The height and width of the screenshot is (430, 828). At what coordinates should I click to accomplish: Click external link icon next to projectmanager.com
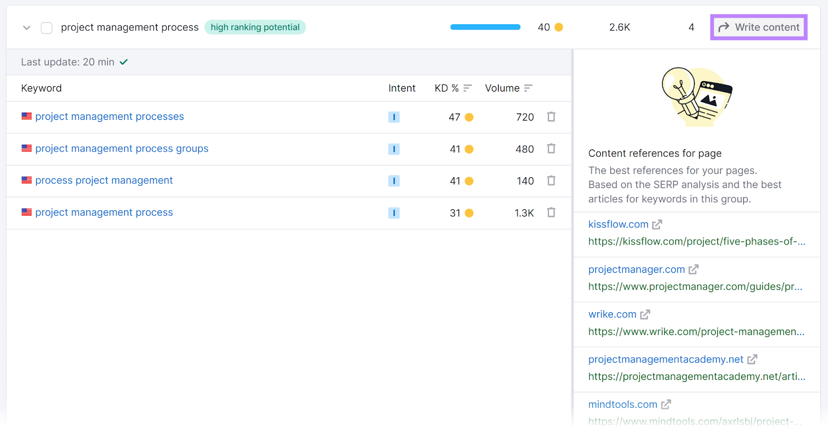(693, 269)
